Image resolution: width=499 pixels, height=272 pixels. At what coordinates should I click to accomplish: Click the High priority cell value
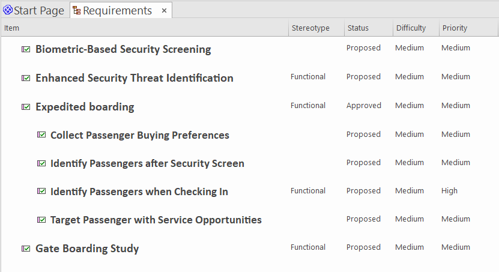(x=449, y=190)
